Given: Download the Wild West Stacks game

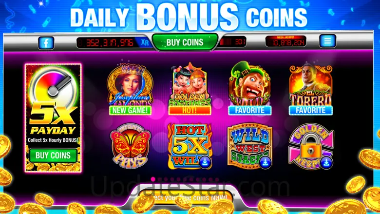Looking at the screenshot, I should click(265, 162).
